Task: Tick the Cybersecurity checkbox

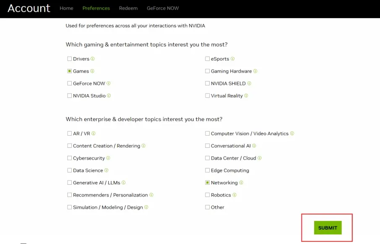Action: (x=70, y=158)
